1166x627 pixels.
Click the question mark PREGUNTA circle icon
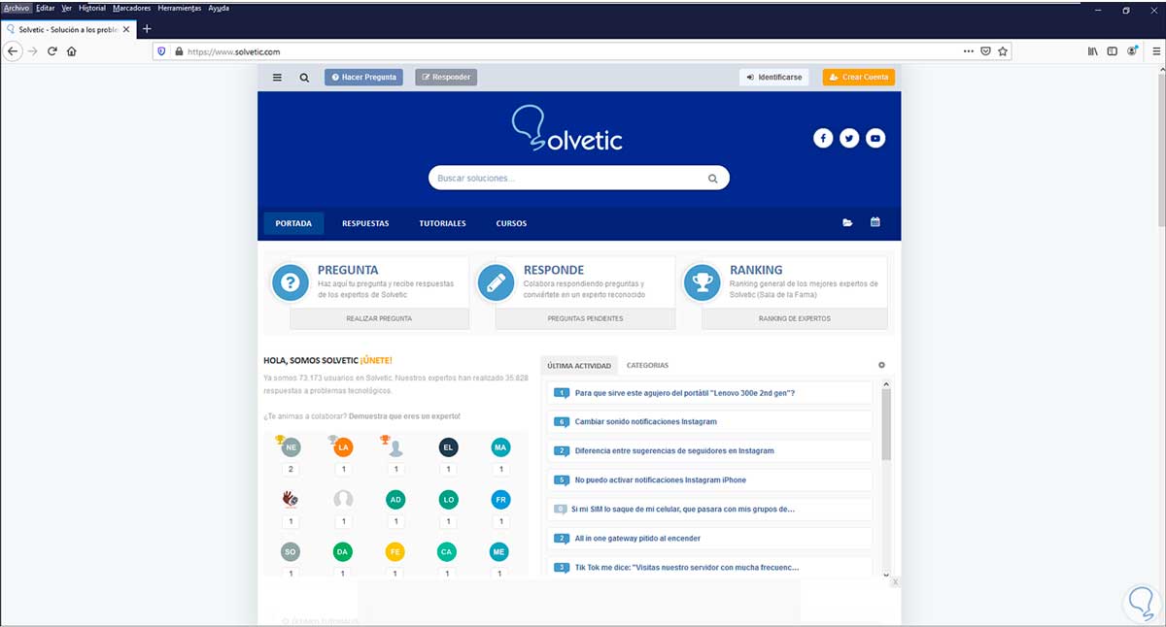point(290,283)
